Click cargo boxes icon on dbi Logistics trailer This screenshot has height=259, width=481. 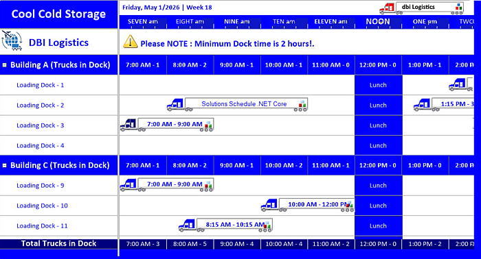(x=459, y=7)
